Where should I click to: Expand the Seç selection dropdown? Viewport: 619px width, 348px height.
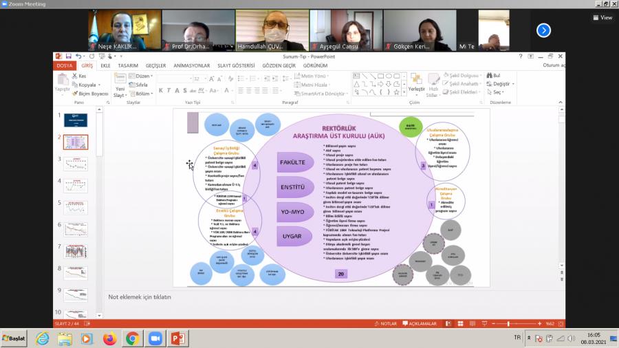point(497,92)
